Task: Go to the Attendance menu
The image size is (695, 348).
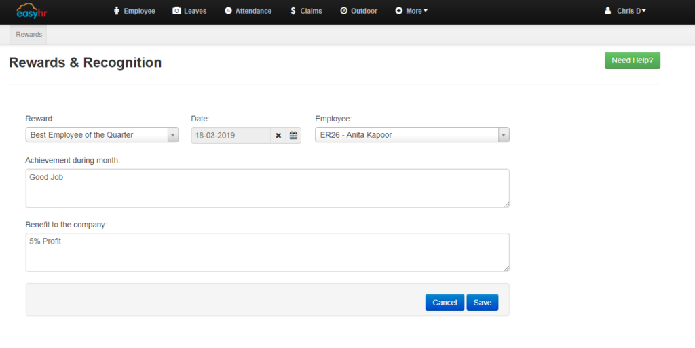Action: [x=248, y=11]
